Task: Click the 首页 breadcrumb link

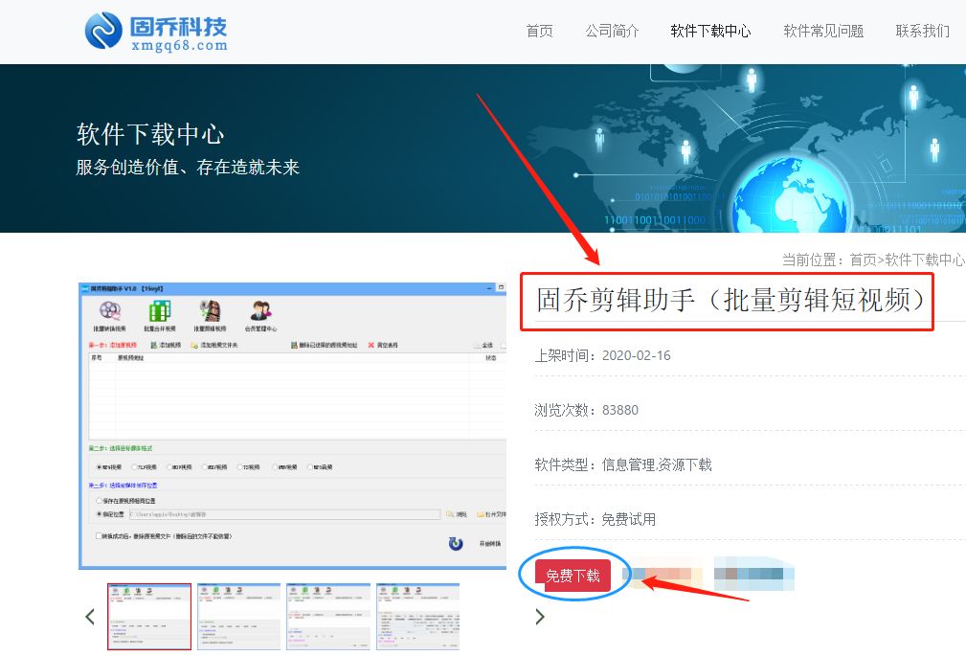Action: (x=864, y=260)
